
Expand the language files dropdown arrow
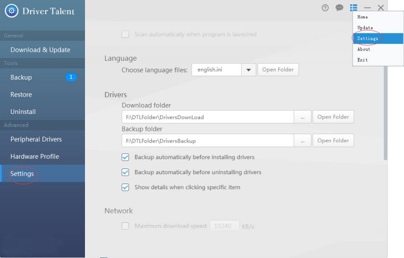click(249, 70)
